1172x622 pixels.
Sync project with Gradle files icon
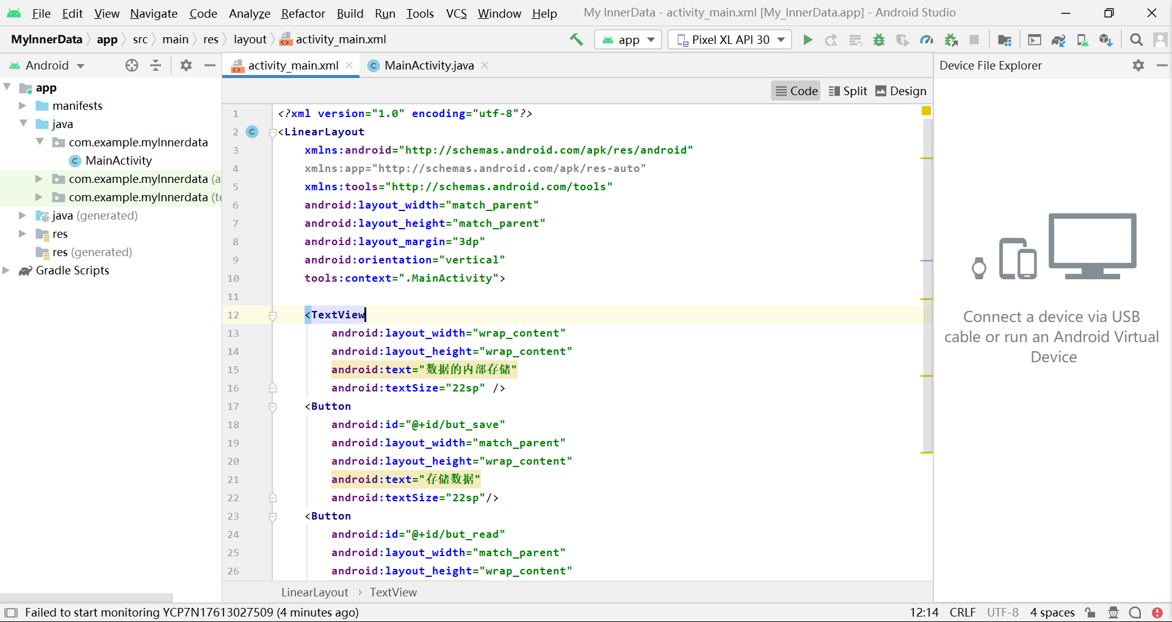(1058, 40)
